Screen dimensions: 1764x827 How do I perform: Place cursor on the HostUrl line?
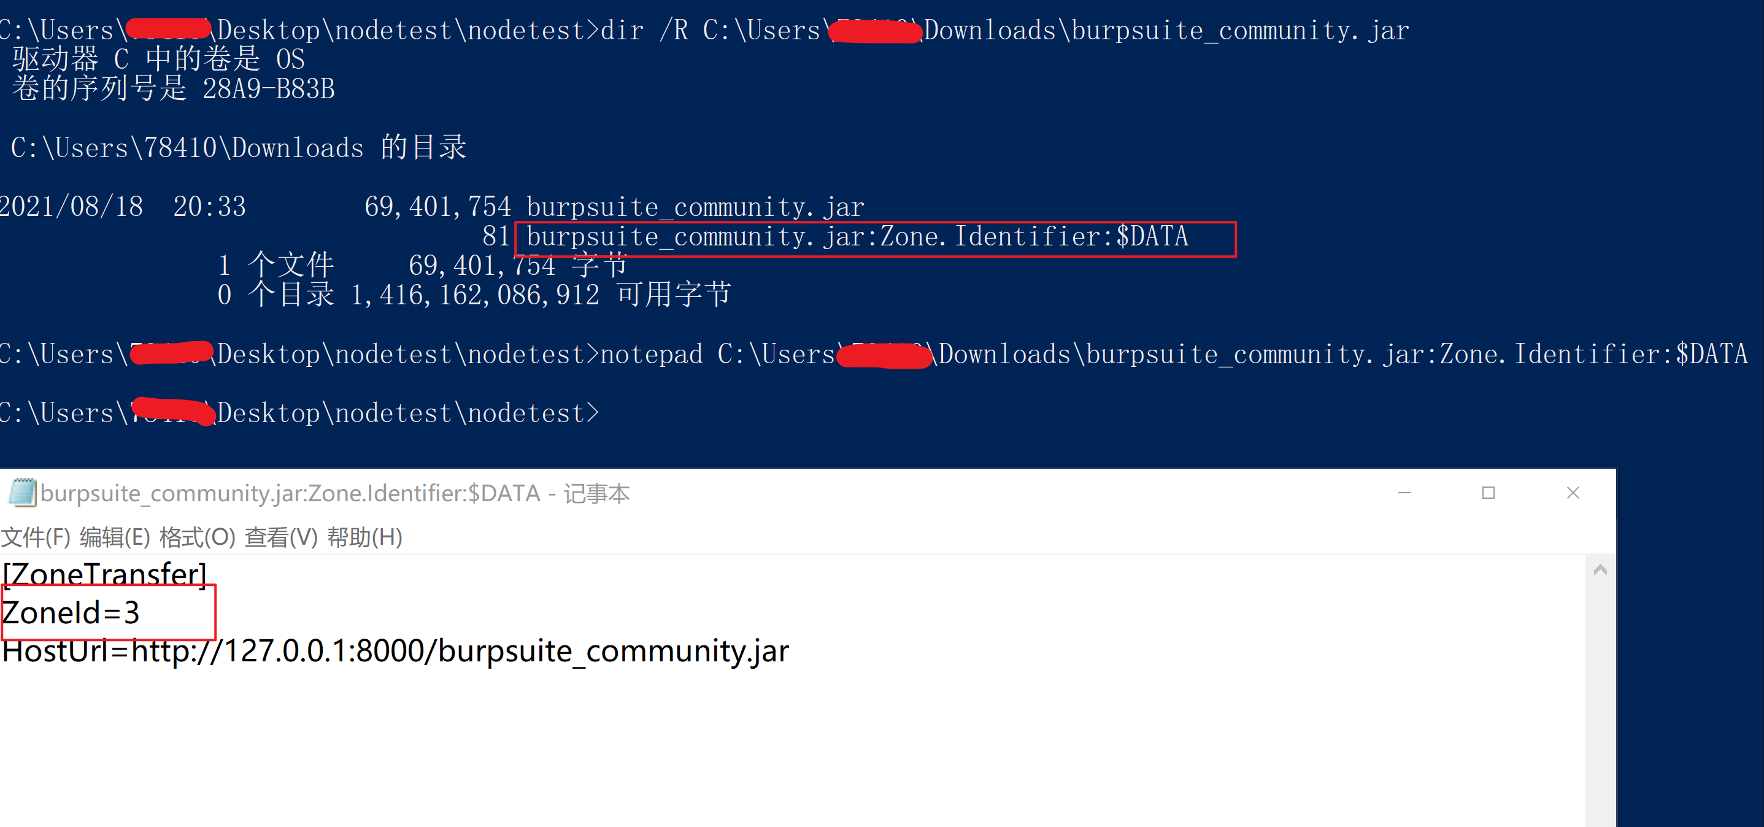click(x=396, y=650)
